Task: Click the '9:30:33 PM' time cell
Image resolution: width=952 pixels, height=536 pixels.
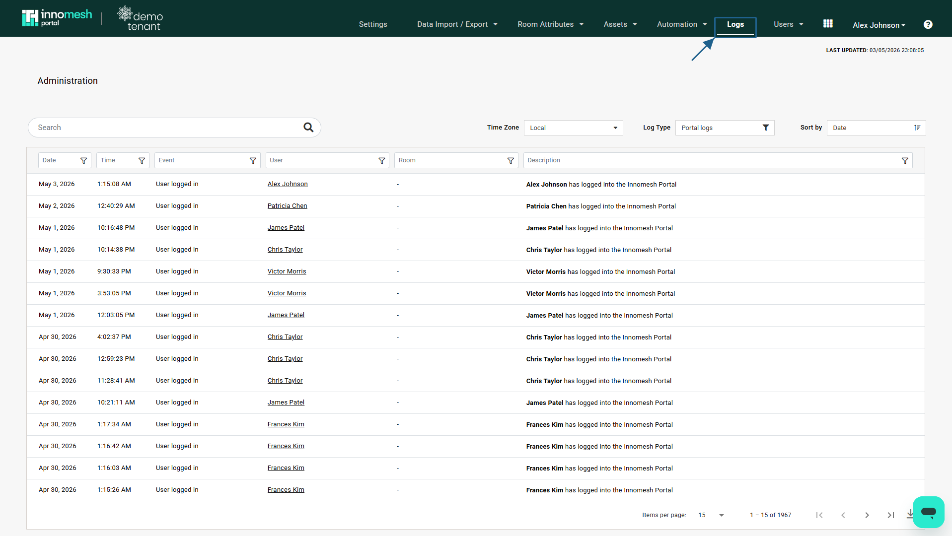Action: 114,271
